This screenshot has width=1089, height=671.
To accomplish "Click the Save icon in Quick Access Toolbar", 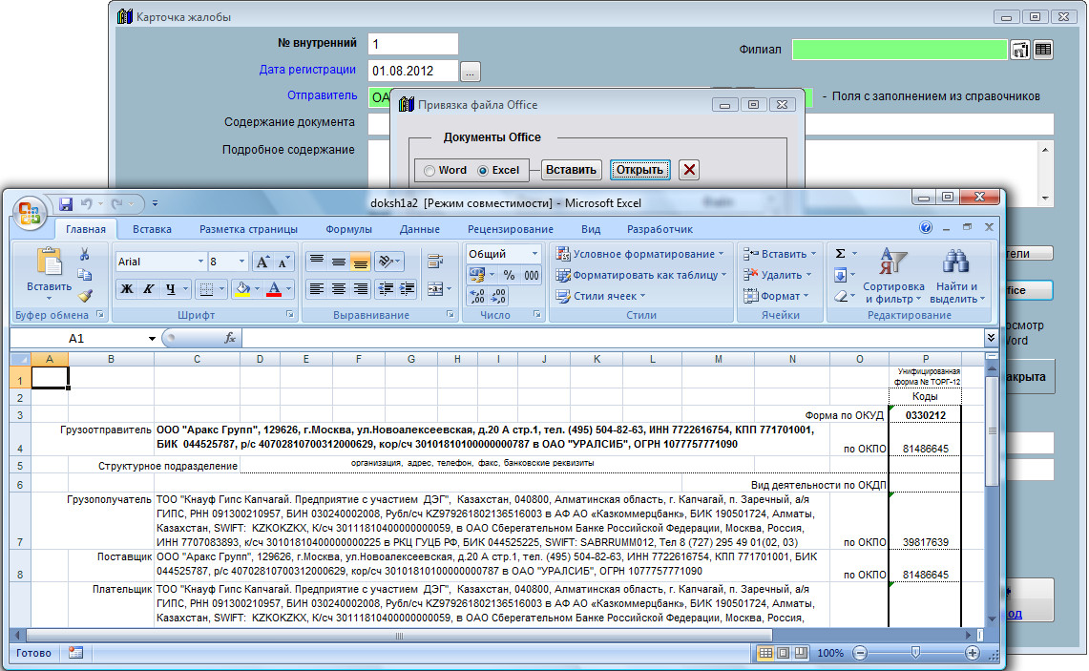I will coord(66,203).
